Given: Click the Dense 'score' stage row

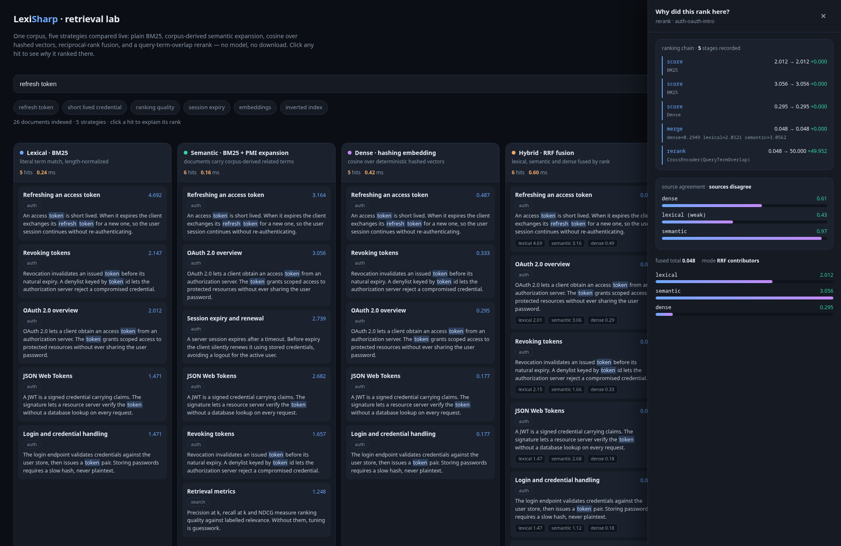Looking at the screenshot, I should point(745,110).
